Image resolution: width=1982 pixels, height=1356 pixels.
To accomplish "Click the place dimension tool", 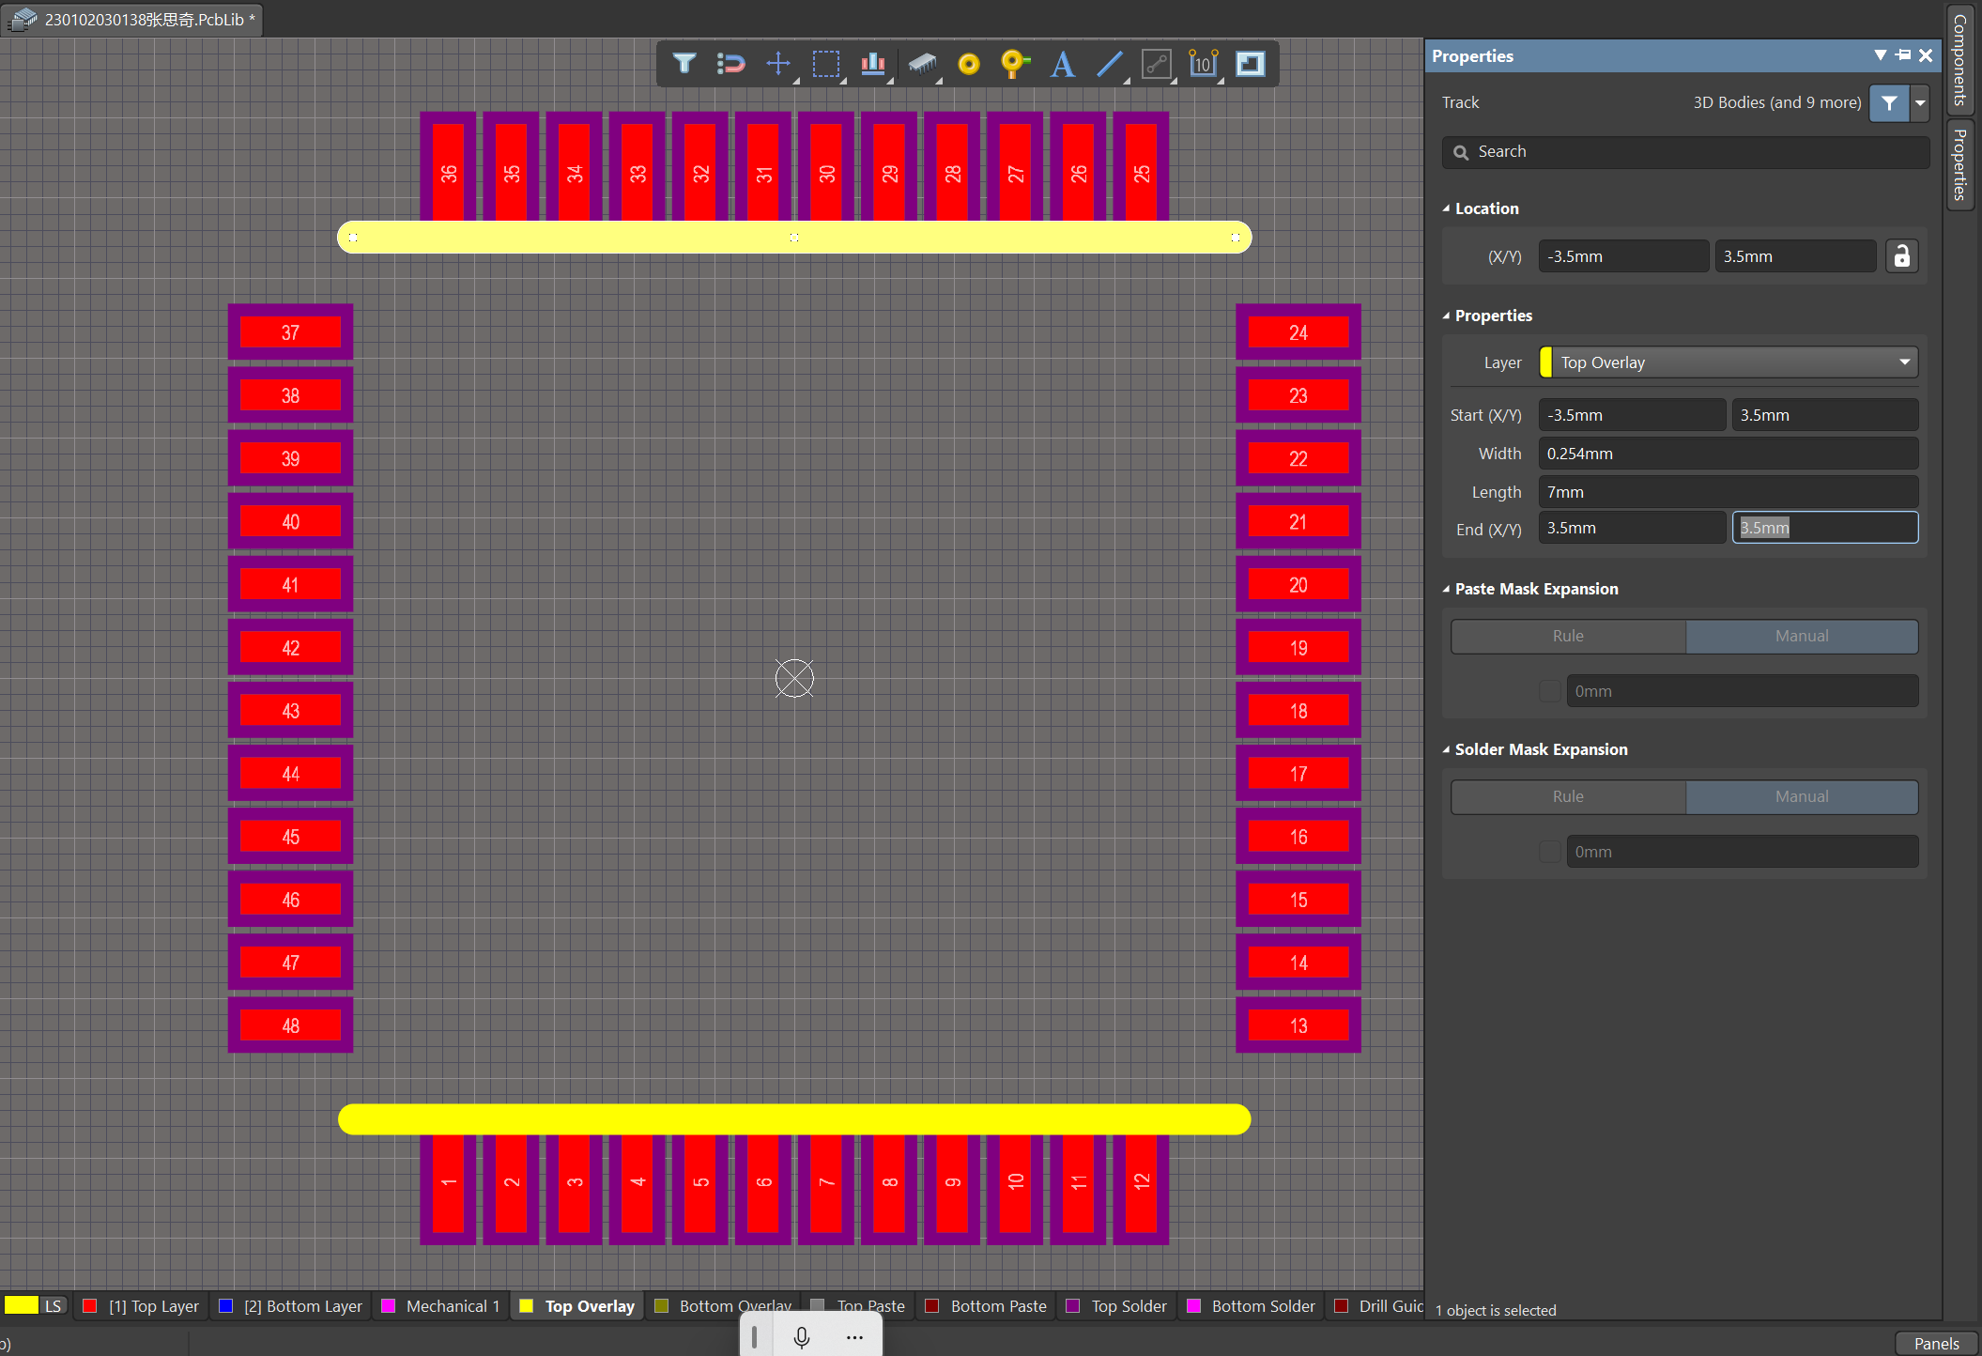I will 1203,64.
